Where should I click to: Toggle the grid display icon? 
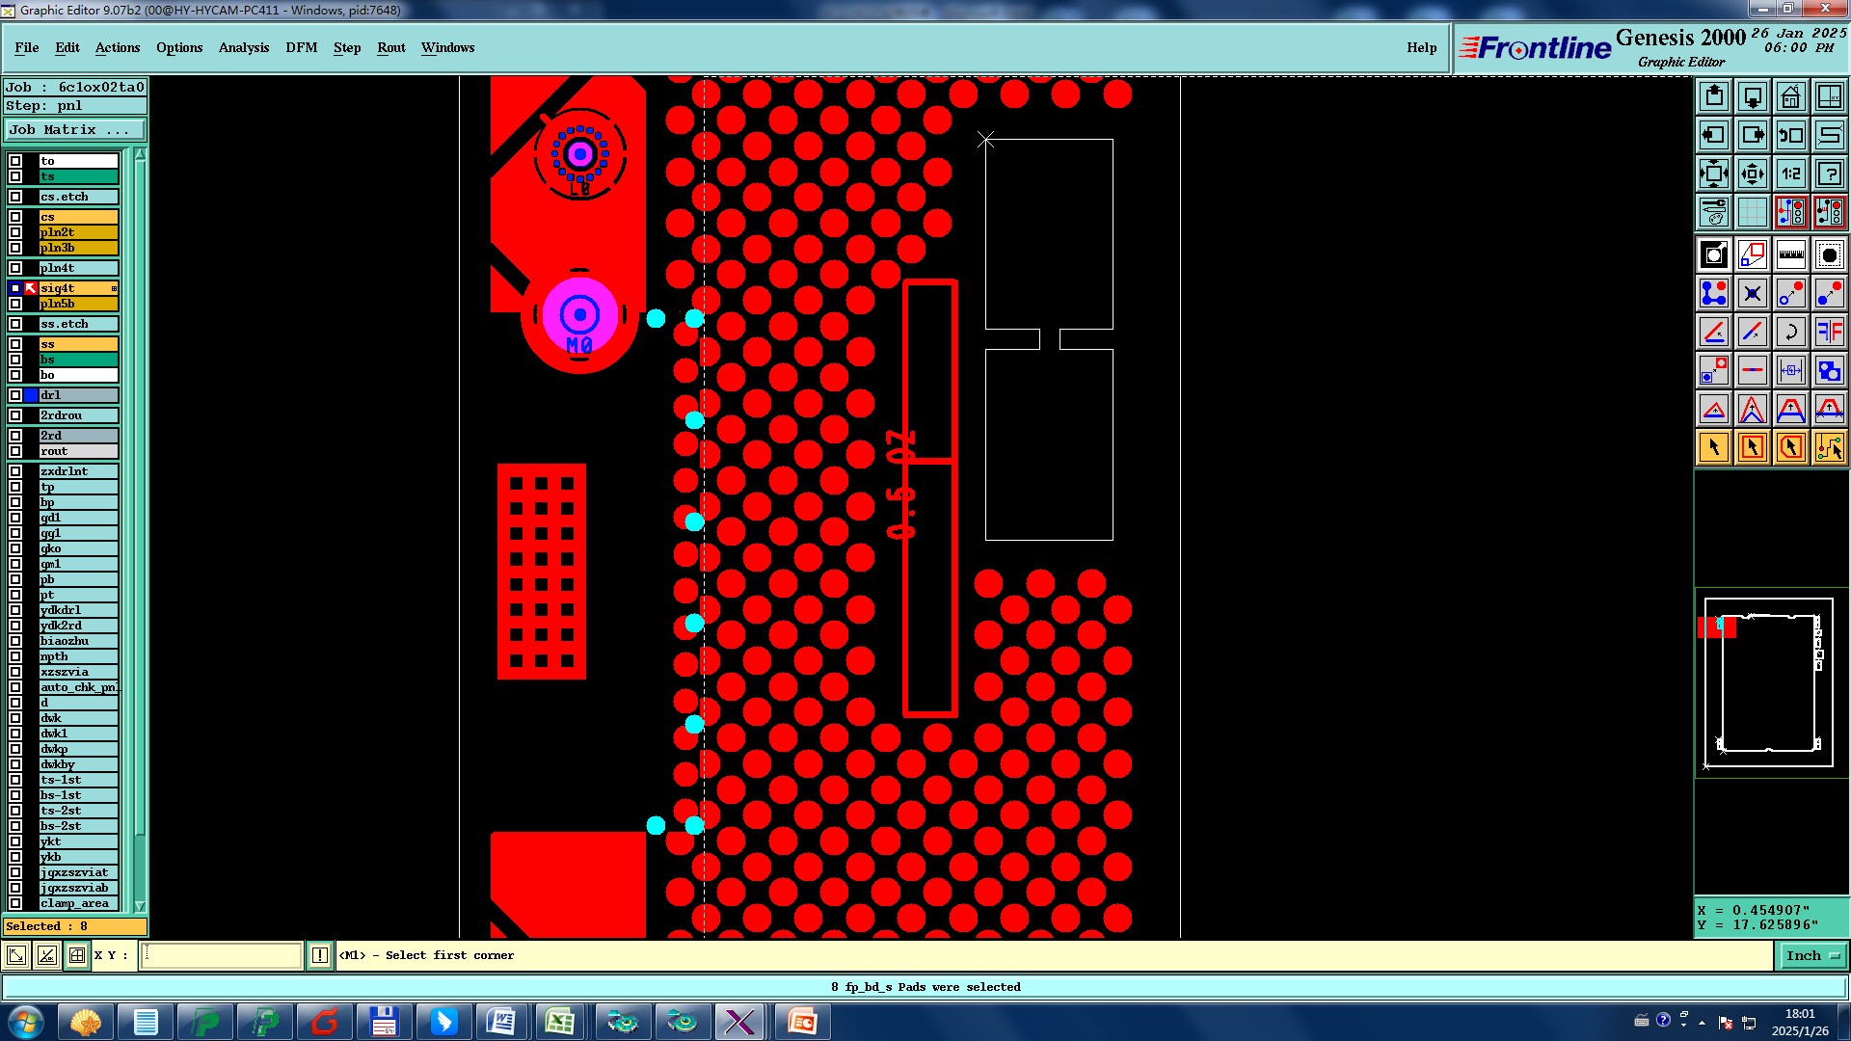[1752, 212]
